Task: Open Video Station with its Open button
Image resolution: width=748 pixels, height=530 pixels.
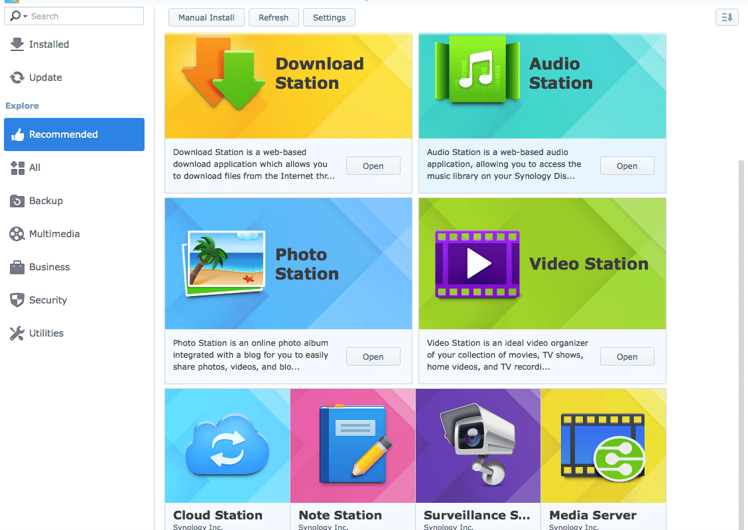Action: click(x=627, y=356)
